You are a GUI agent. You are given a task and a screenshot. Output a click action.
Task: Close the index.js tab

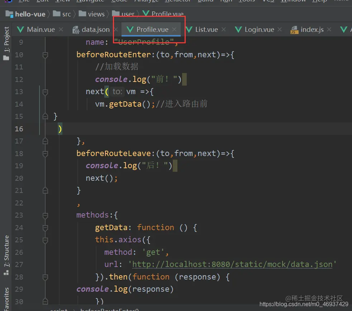click(x=329, y=29)
